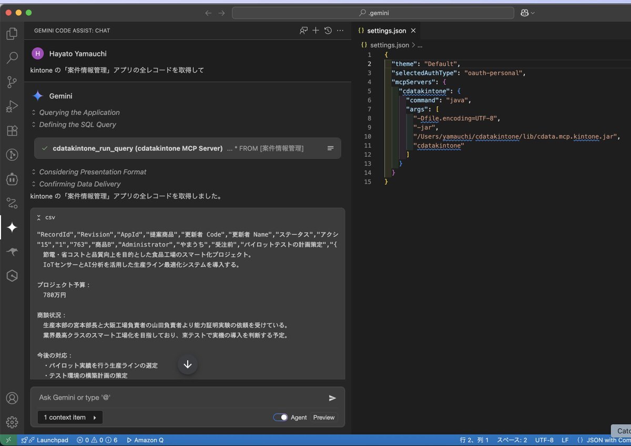Screen dimensions: 631x446
Task: Click the breadcrumb ellipsis after settings.json
Action: click(x=420, y=45)
